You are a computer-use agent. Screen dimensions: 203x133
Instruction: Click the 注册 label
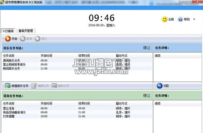[x=171, y=19]
